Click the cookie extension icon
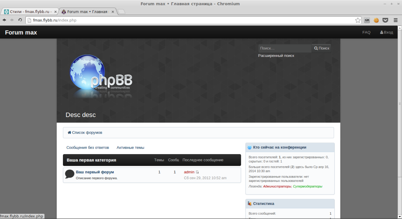402x219 pixels. [376, 20]
